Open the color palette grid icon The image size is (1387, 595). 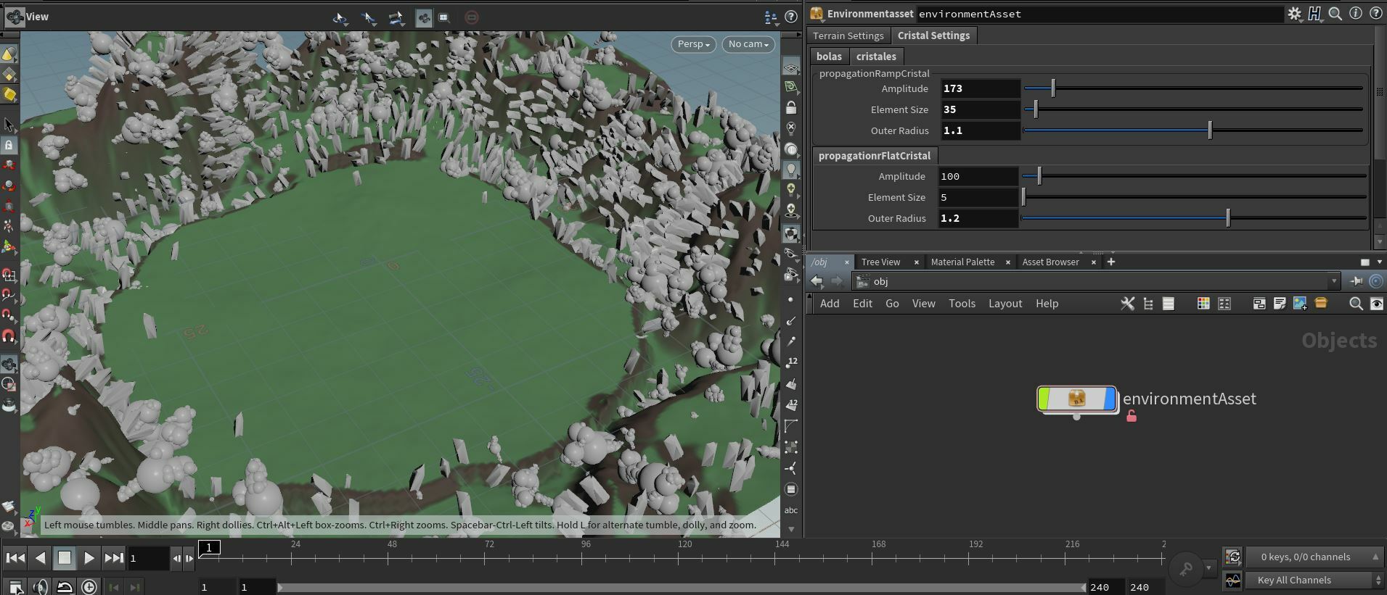click(1203, 304)
